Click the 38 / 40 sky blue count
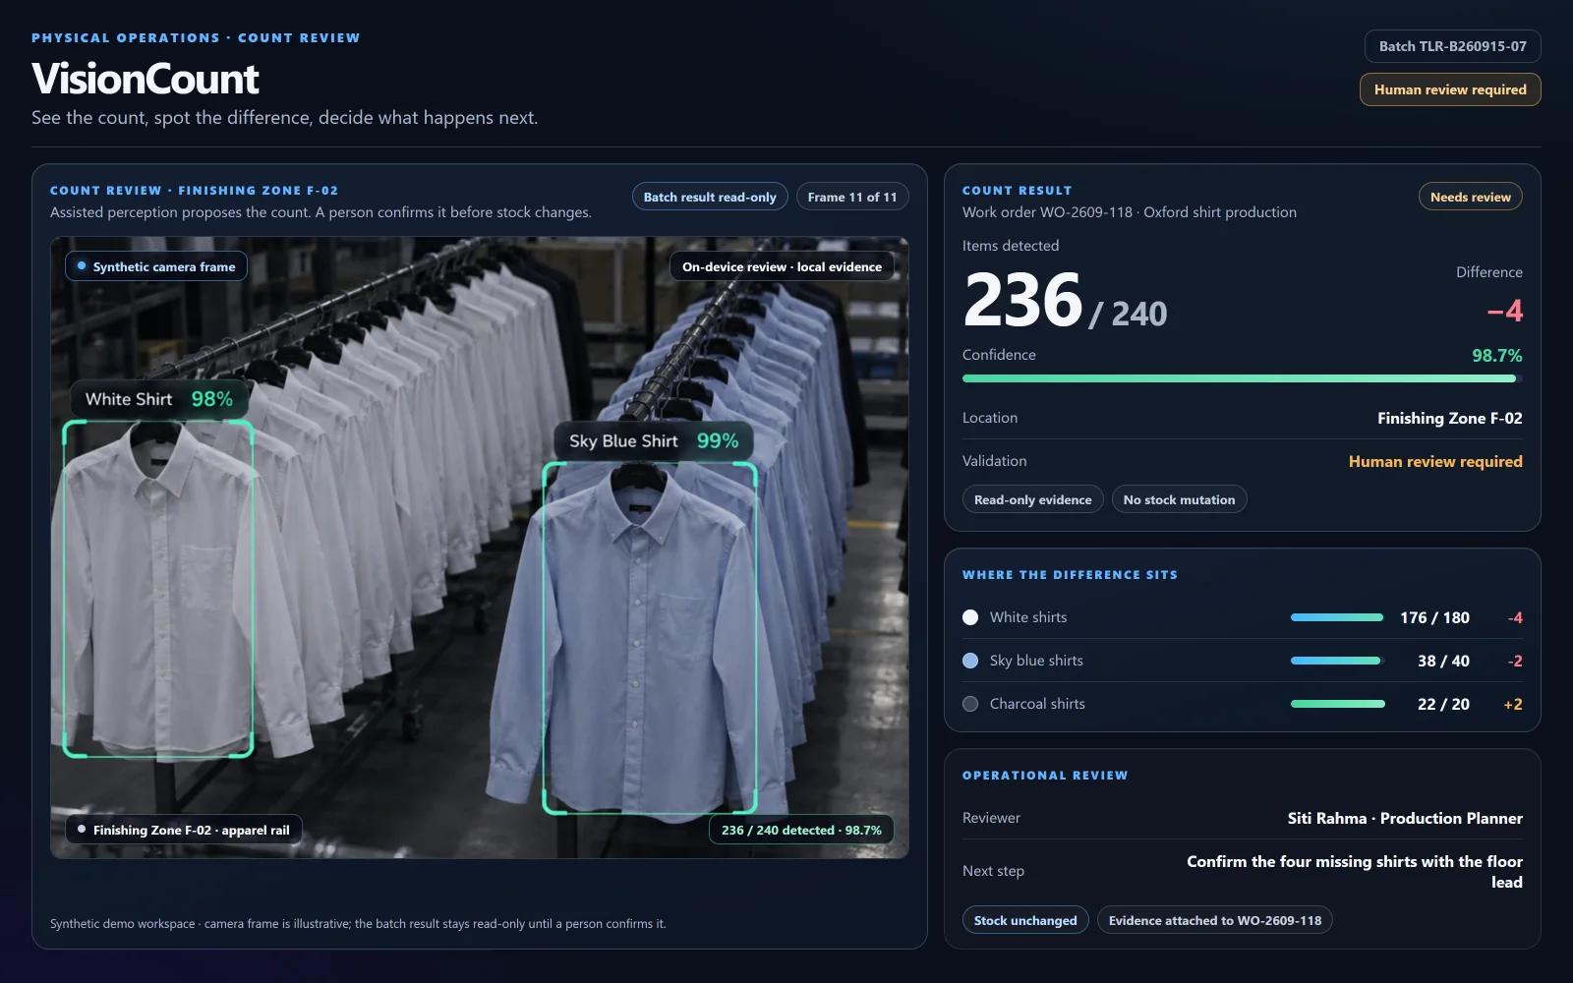 tap(1443, 661)
